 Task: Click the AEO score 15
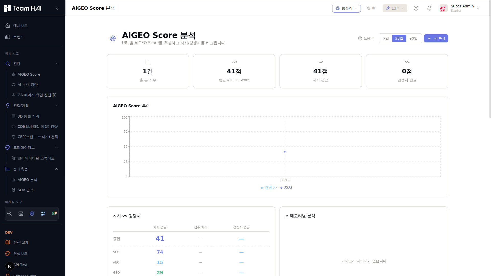(x=160, y=262)
